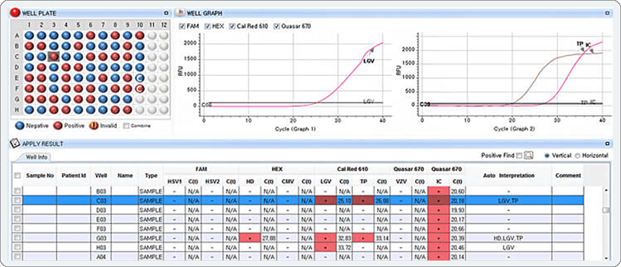Check the B03 row checkbox

click(x=17, y=191)
